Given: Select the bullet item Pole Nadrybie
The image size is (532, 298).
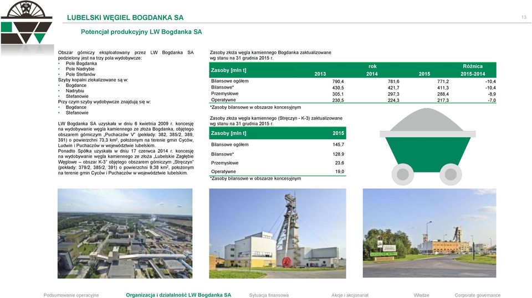Looking at the screenshot, I should coord(80,69).
